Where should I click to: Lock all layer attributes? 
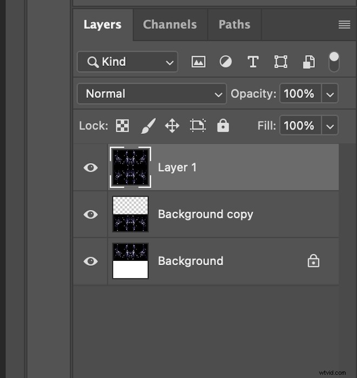click(x=223, y=125)
